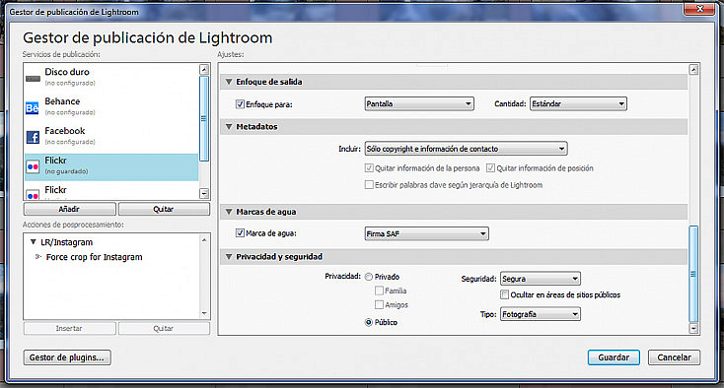
Task: Click settings panel scroll down arrow
Action: (693, 328)
